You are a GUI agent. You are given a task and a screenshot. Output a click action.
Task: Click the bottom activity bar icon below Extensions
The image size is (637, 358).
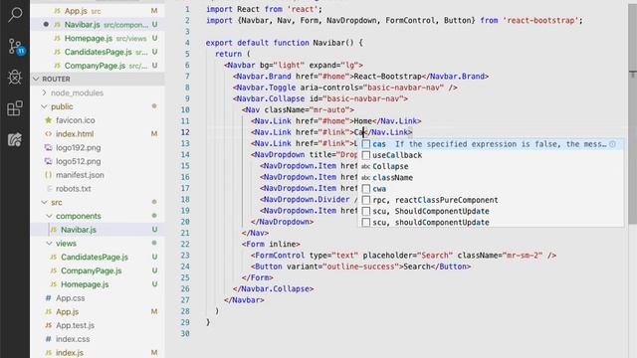click(x=15, y=139)
